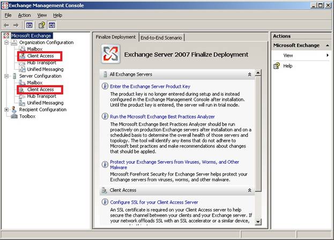Screen dimensions: 334x240
Task: Click the Toolbox icon in the tree
Action: click(14, 117)
